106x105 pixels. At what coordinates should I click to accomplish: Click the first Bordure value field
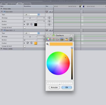tap(41, 21)
